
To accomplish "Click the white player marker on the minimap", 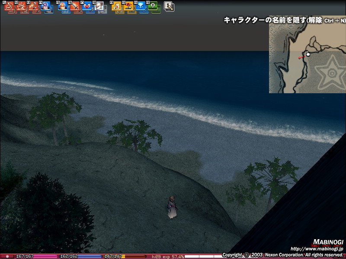I will [x=308, y=54].
